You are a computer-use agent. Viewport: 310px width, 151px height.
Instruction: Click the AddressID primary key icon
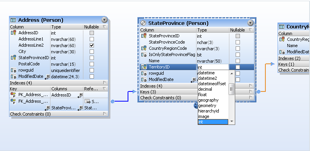(x=13, y=33)
